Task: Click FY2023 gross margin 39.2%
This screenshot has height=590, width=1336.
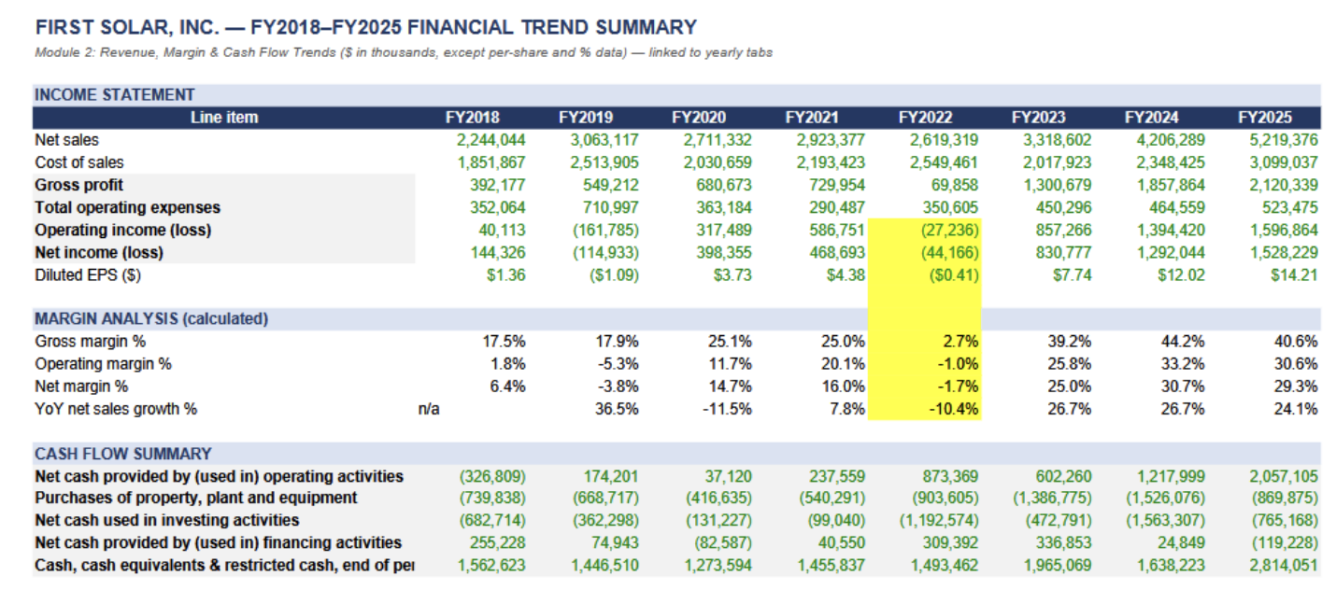Action: [x=1070, y=342]
